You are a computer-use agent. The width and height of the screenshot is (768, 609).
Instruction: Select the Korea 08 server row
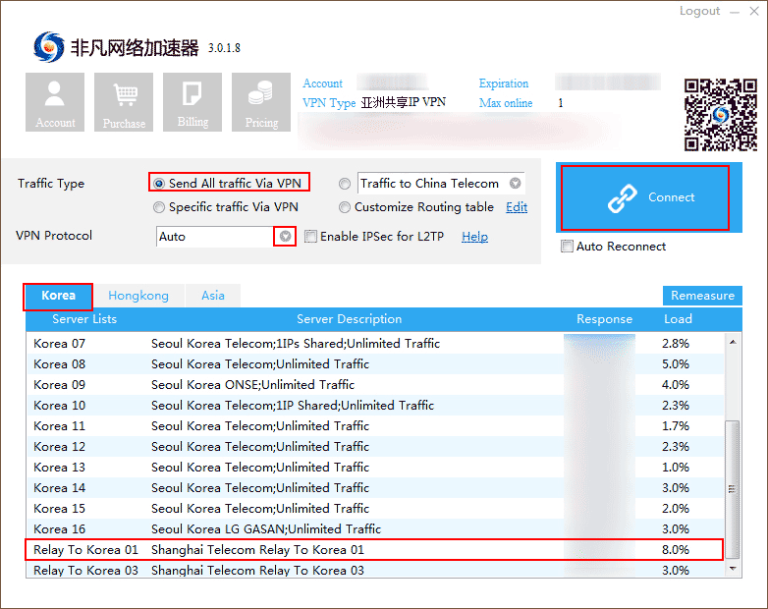pyautogui.click(x=375, y=364)
